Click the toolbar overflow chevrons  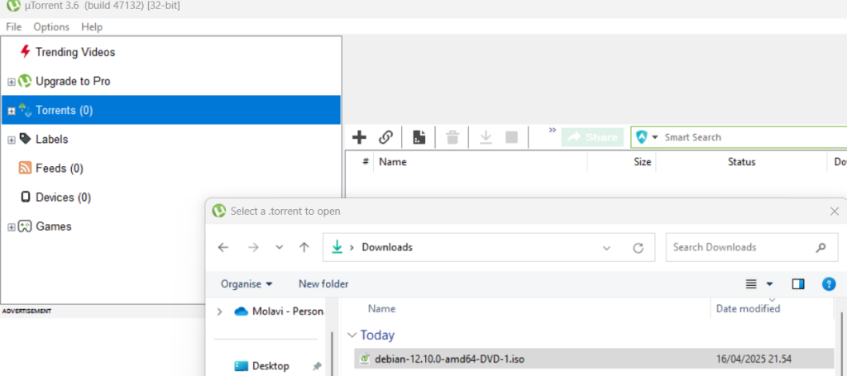(552, 130)
